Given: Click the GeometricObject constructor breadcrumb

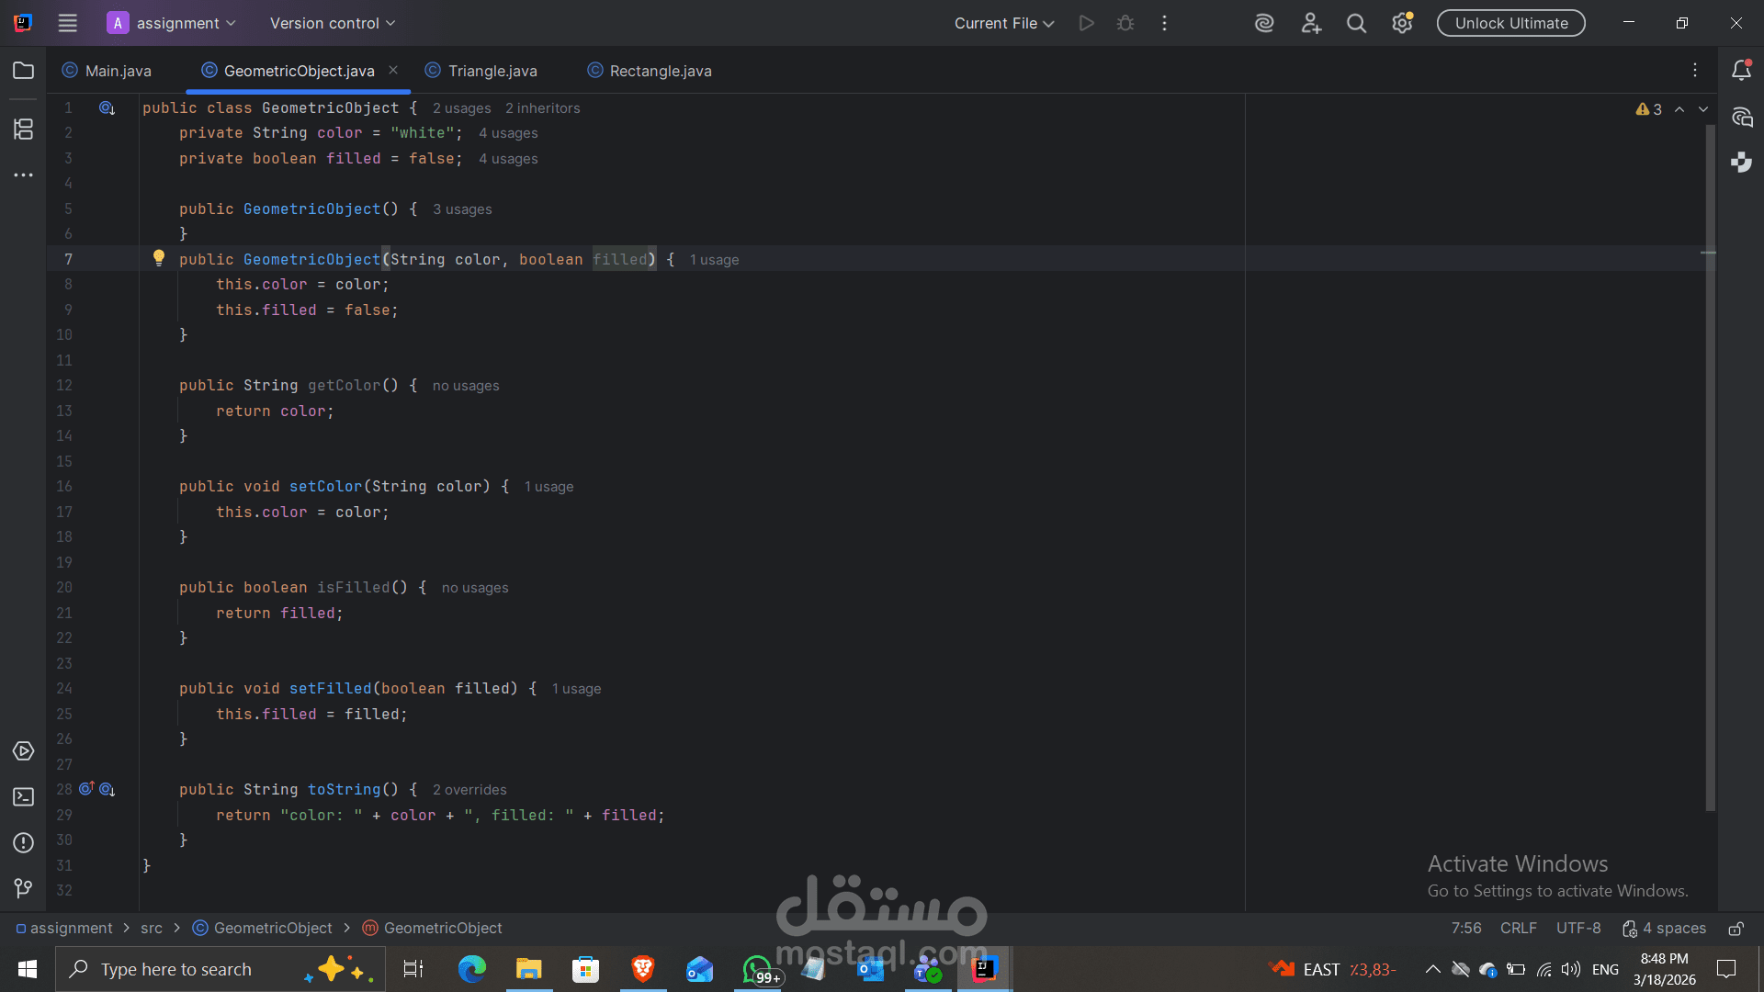Looking at the screenshot, I should click(x=433, y=929).
